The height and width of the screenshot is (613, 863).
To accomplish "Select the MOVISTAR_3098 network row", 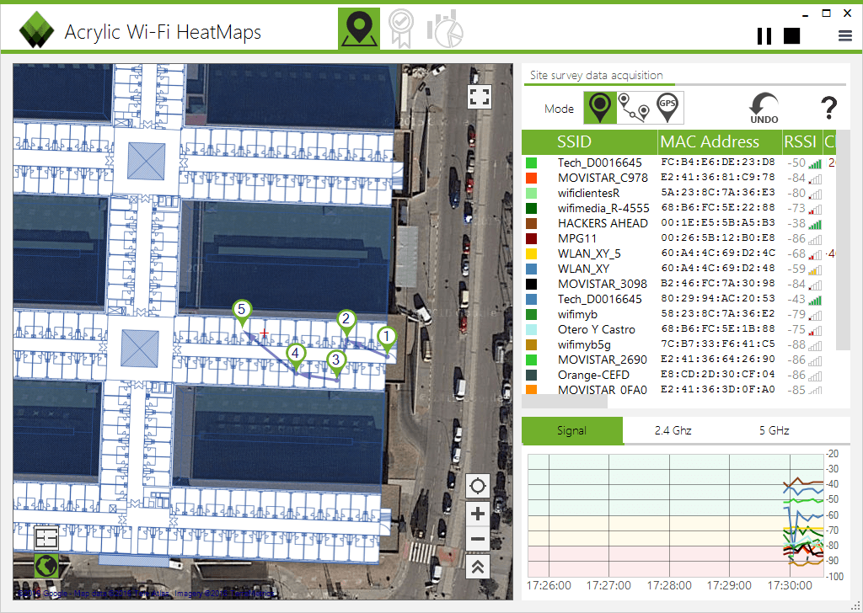I will [678, 284].
